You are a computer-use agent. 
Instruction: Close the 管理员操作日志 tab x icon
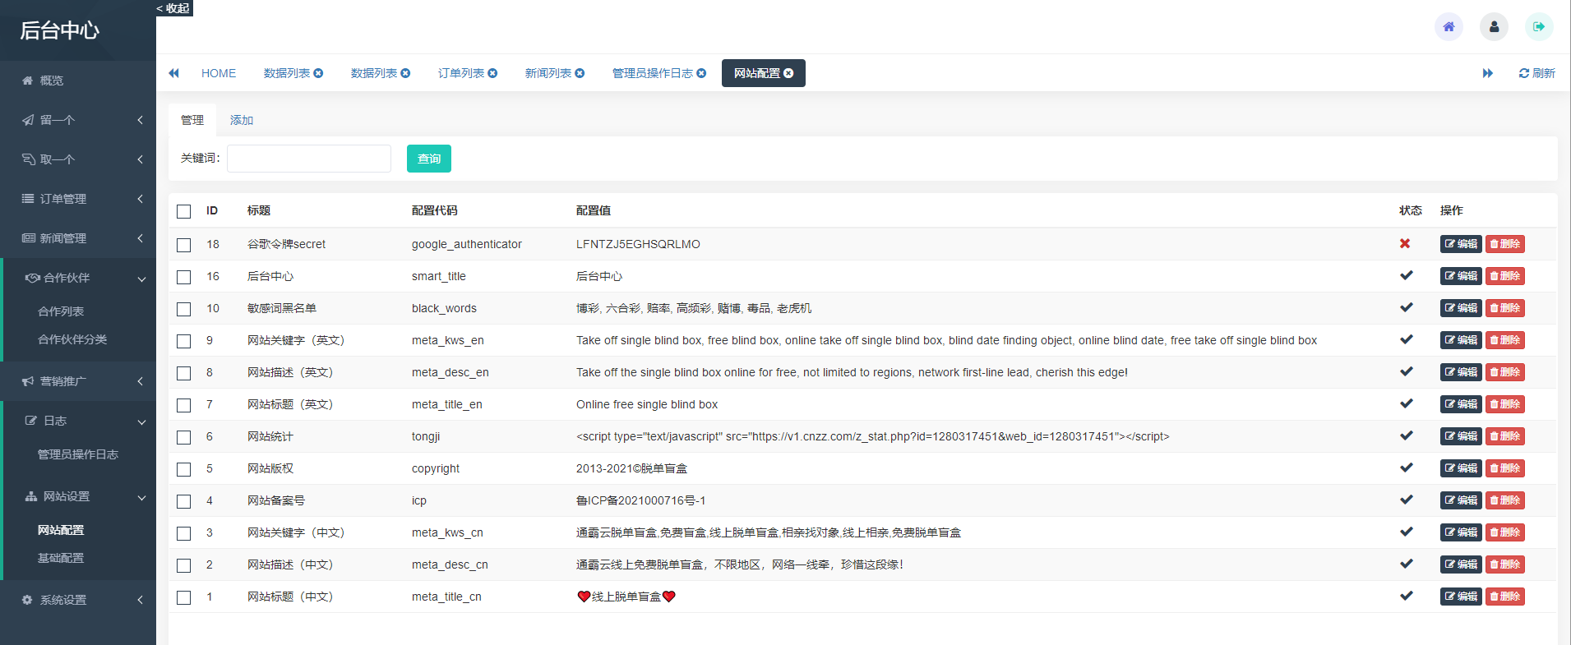tap(701, 73)
